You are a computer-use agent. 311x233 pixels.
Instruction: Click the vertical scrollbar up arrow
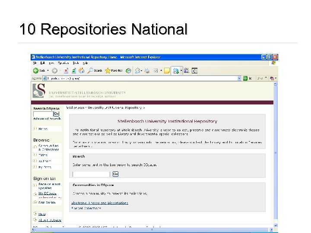click(x=276, y=84)
